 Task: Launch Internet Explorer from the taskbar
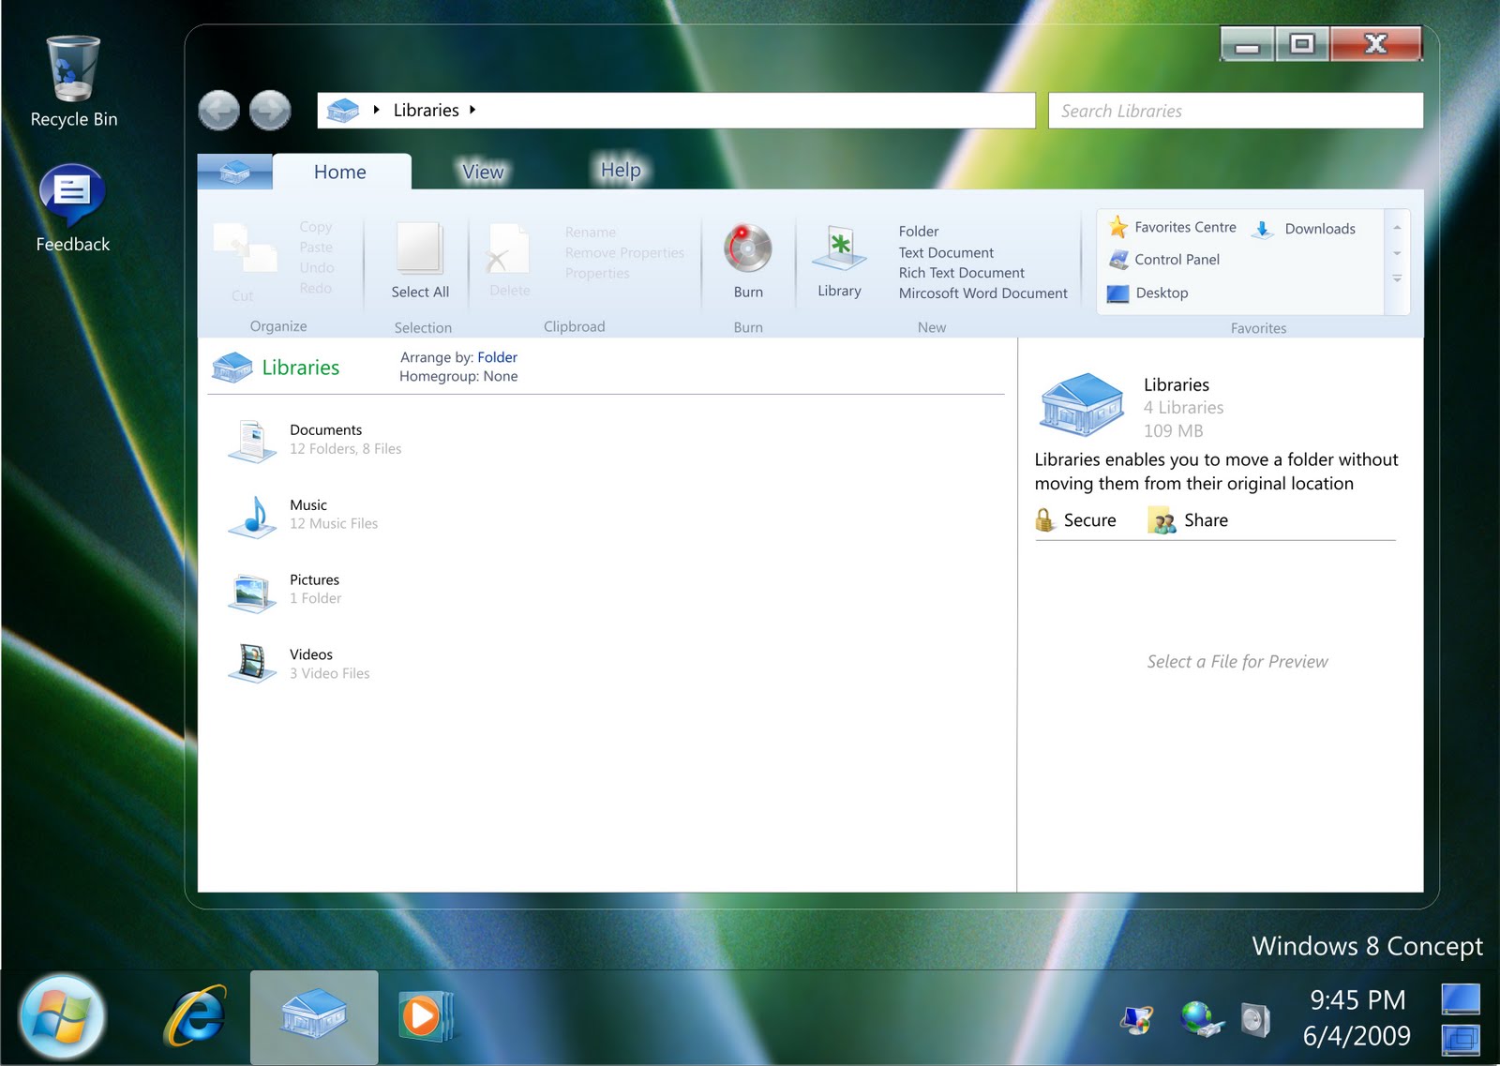194,1016
